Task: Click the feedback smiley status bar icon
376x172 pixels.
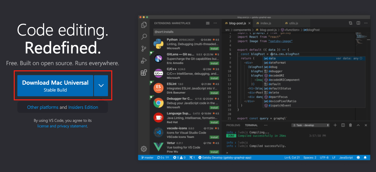Action: pyautogui.click(x=359, y=158)
